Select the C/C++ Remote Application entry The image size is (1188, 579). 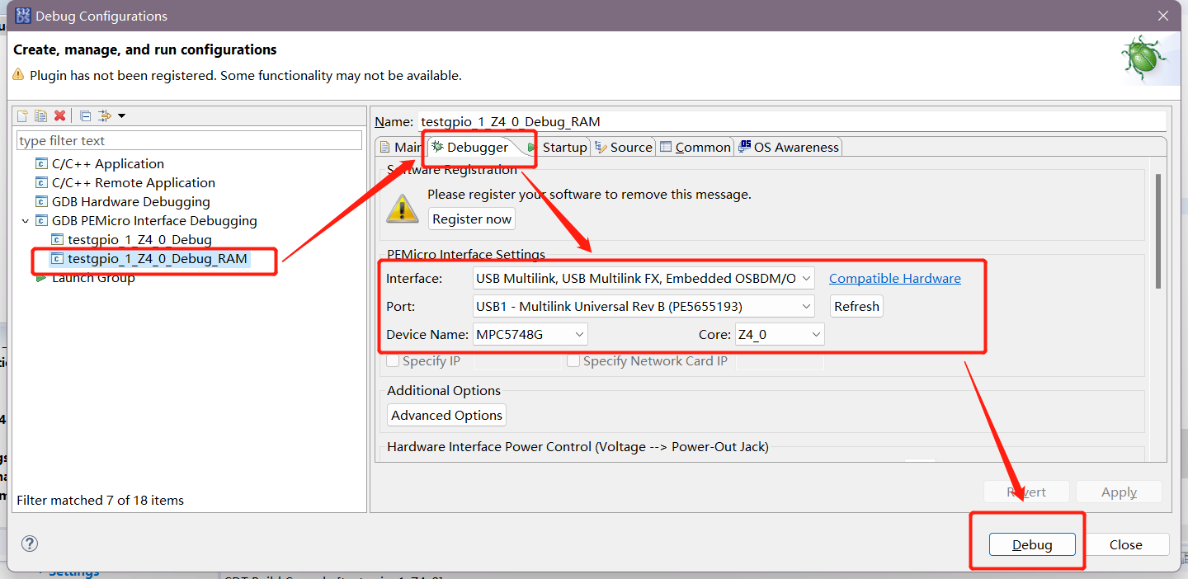(133, 182)
